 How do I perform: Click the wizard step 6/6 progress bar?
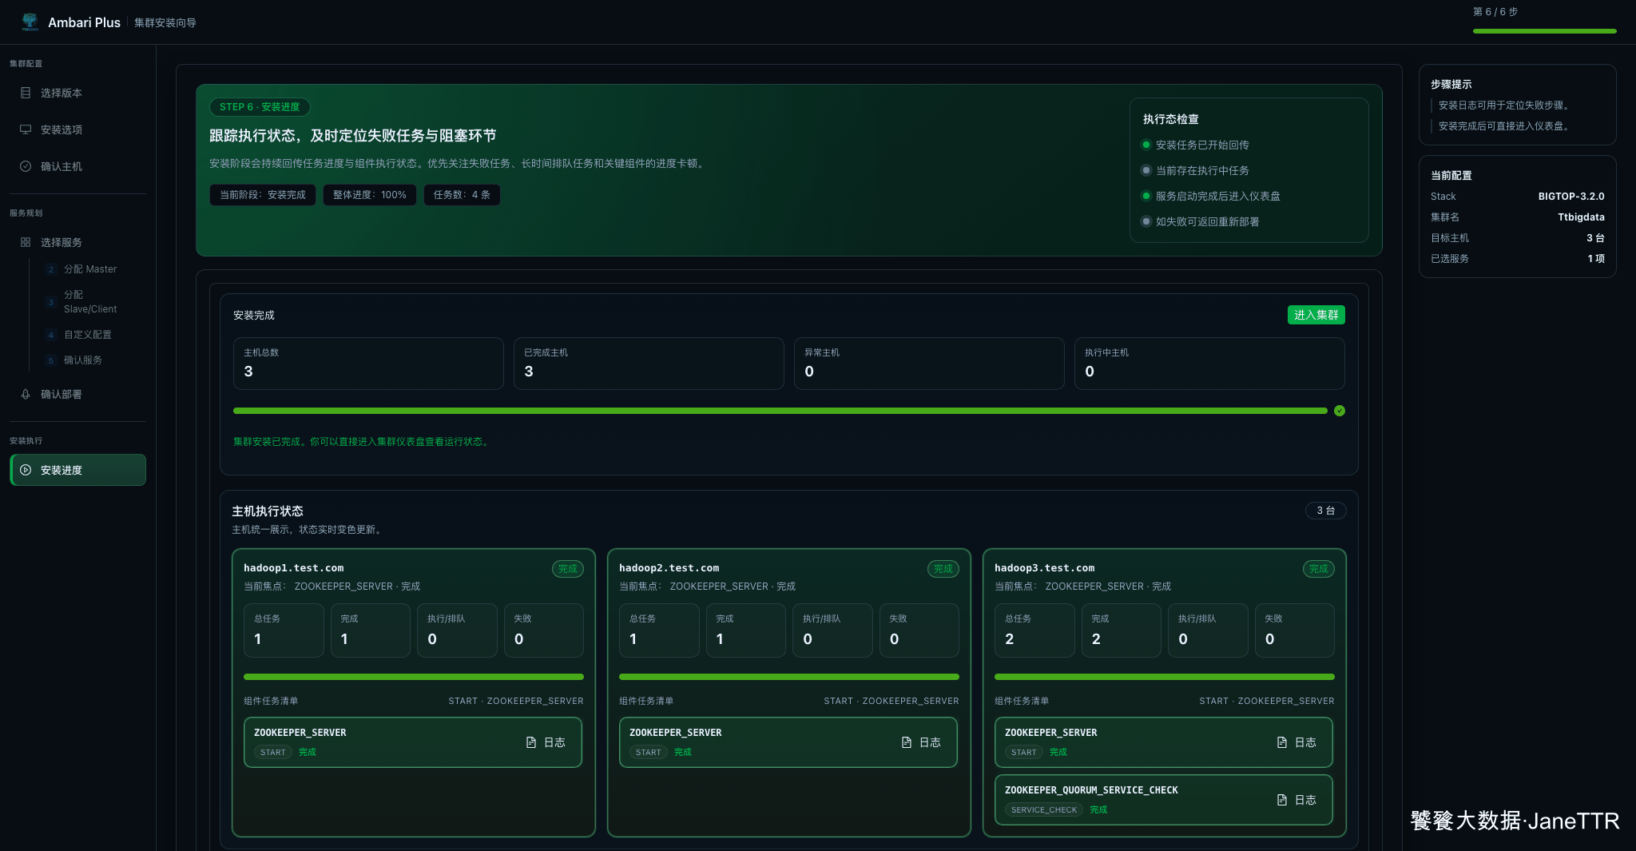click(x=1544, y=31)
